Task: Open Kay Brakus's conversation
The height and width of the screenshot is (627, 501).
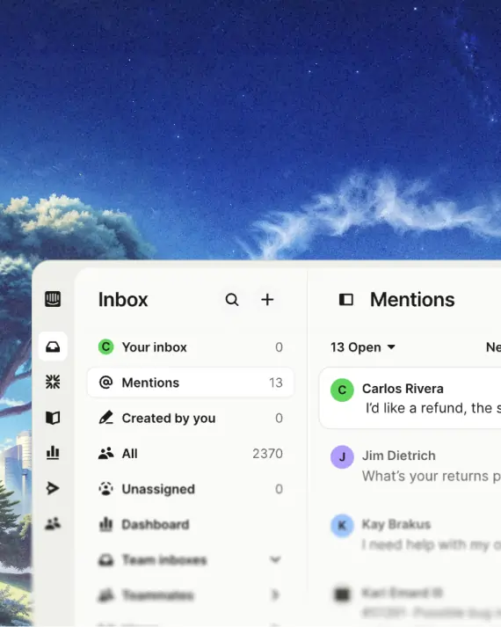Action: tap(410, 535)
